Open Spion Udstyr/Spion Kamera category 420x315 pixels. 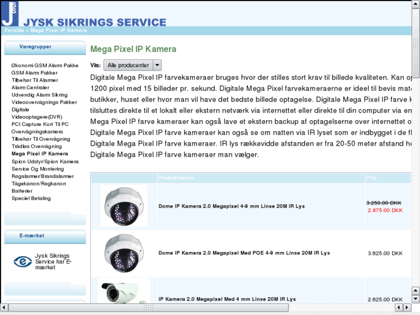pos(45,162)
